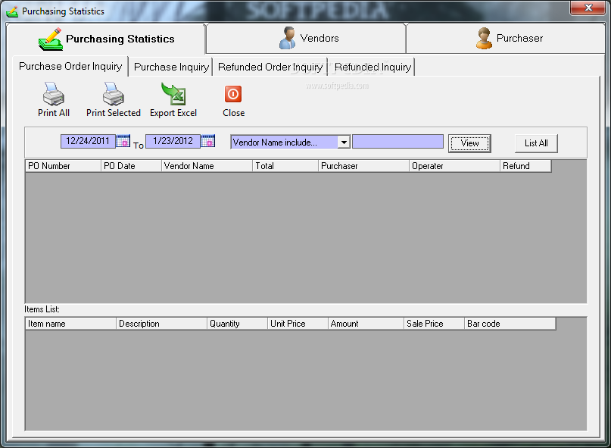Viewport: 611px width, 448px height.
Task: Focus the vendor name search text box
Action: [x=397, y=142]
